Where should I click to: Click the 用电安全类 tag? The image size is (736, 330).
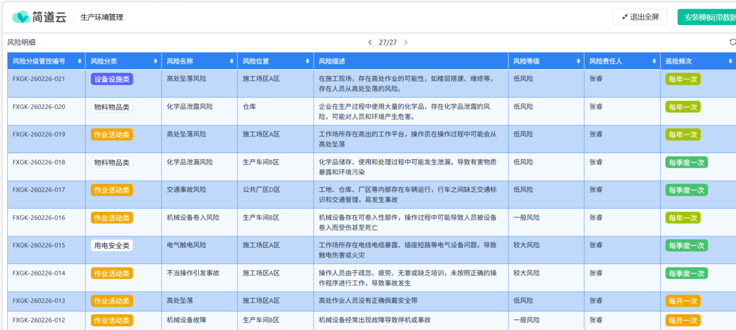112,245
